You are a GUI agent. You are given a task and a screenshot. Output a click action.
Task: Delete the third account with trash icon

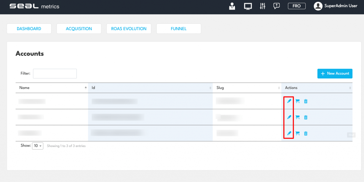tap(306, 133)
